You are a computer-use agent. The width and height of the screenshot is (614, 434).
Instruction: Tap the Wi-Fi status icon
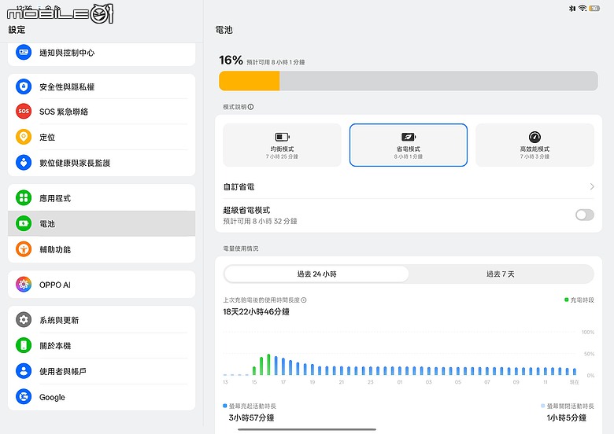(x=583, y=8)
